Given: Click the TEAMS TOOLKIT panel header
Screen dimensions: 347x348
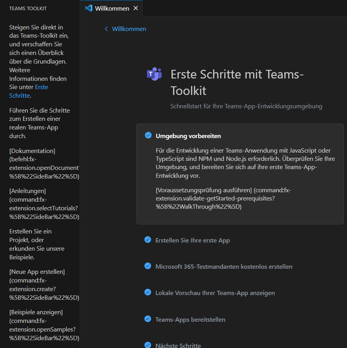Looking at the screenshot, I should (x=28, y=8).
